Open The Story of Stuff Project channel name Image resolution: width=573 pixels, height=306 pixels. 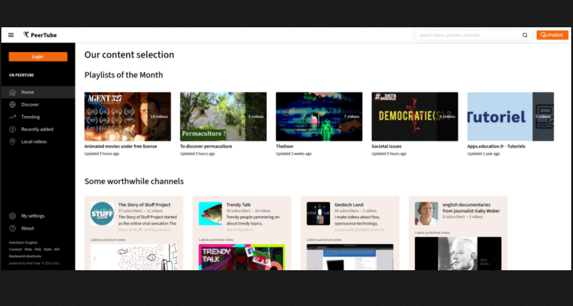tap(145, 205)
